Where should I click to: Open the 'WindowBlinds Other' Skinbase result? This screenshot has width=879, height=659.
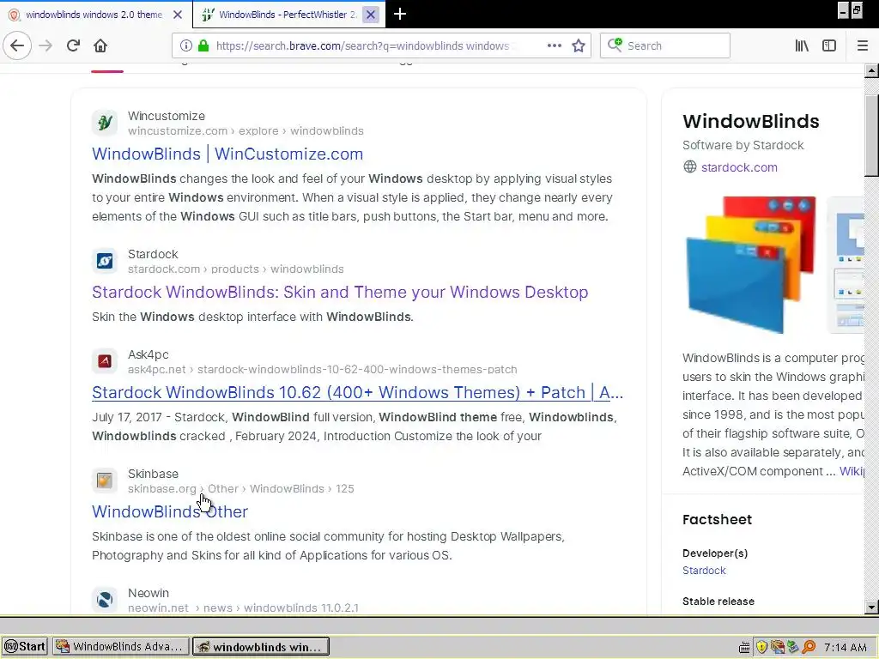(x=170, y=511)
